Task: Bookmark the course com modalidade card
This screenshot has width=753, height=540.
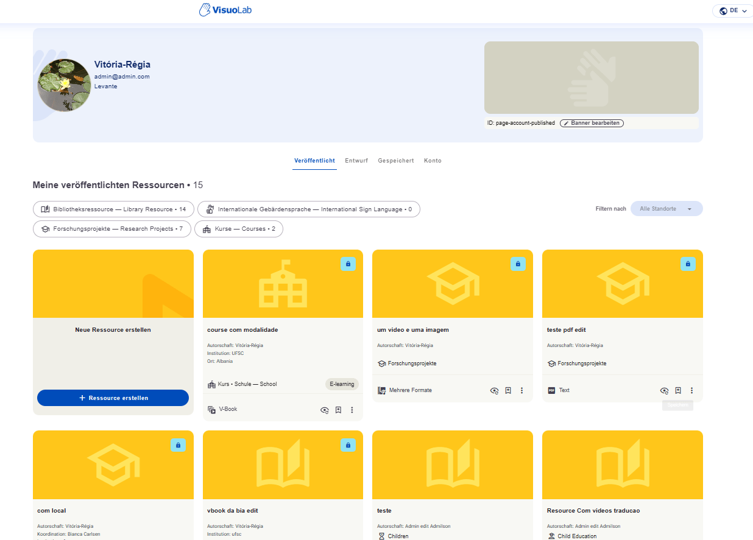Action: (338, 410)
